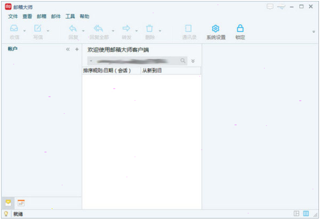
Task: Focus the mail search input field
Action: click(x=133, y=61)
